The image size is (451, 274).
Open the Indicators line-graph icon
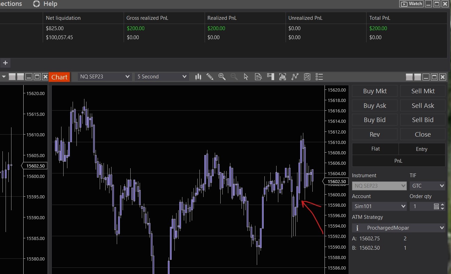pyautogui.click(x=295, y=77)
